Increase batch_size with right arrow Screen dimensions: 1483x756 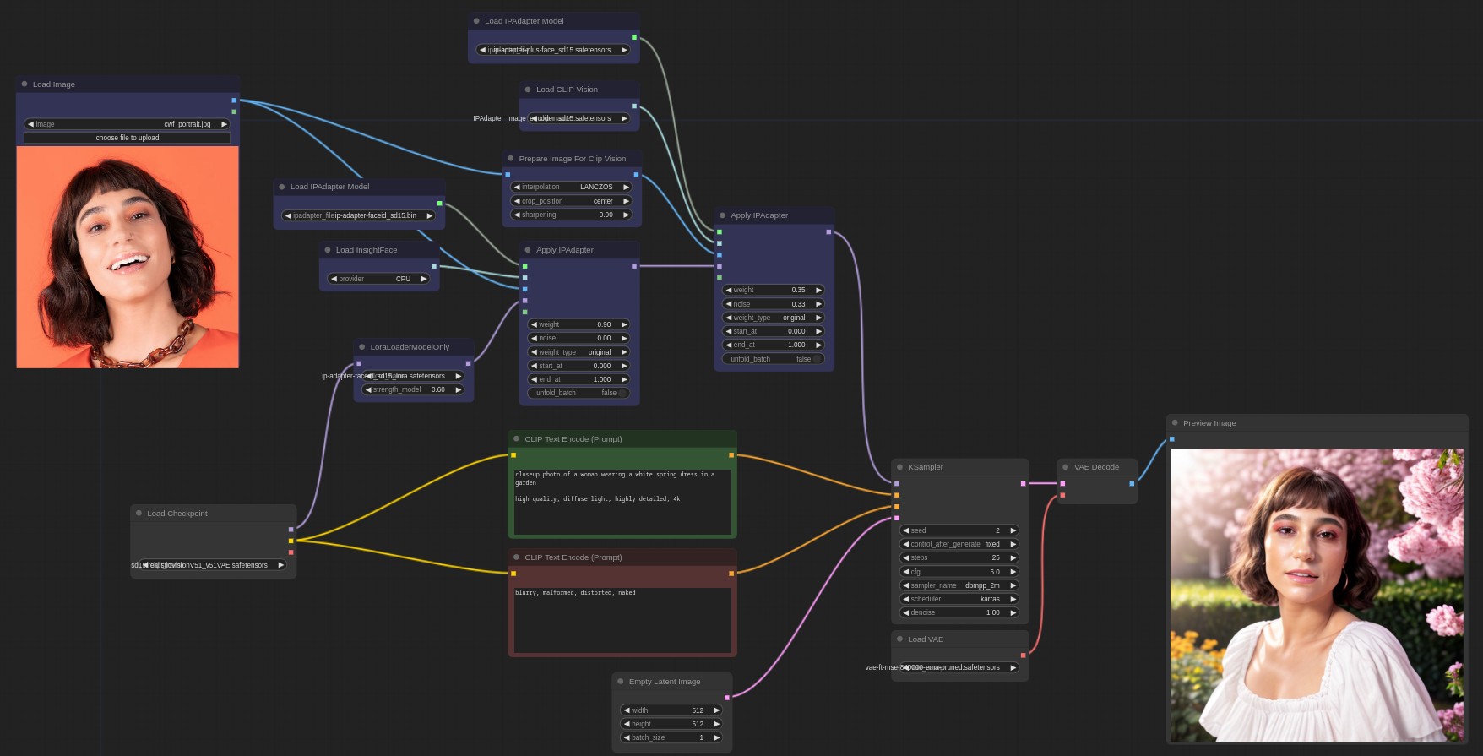pos(716,737)
